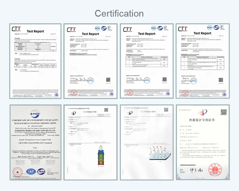This screenshot has height=191, width=239.
Task: Click the QR code on the drying rack patent
Action: tap(166, 110)
